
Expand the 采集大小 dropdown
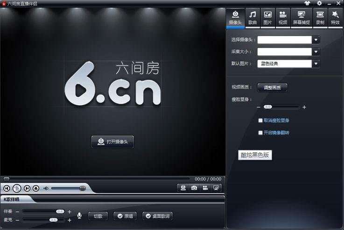(316, 52)
